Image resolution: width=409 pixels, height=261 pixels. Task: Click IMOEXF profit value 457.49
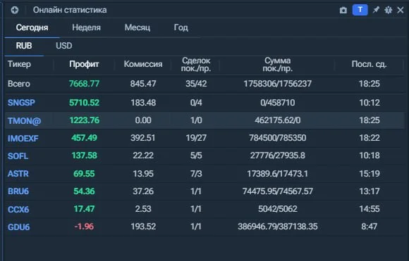tap(84, 138)
